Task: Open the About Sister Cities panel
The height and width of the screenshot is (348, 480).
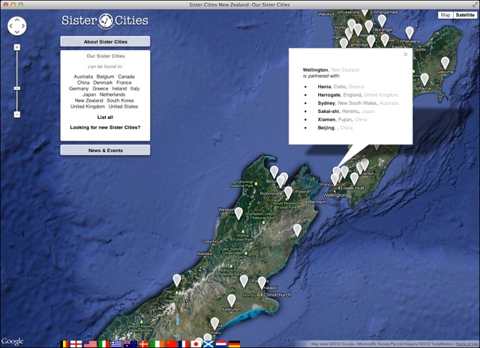Action: point(105,42)
